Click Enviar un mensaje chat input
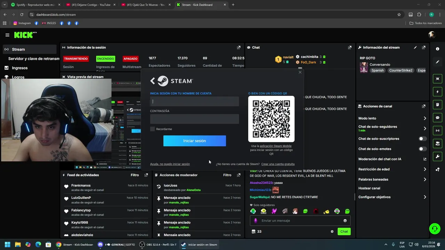 click(x=300, y=220)
